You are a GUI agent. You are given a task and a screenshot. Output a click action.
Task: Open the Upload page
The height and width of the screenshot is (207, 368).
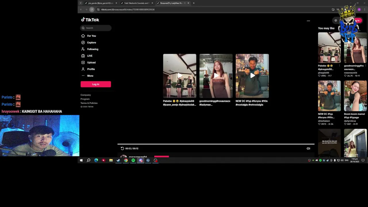point(91,62)
